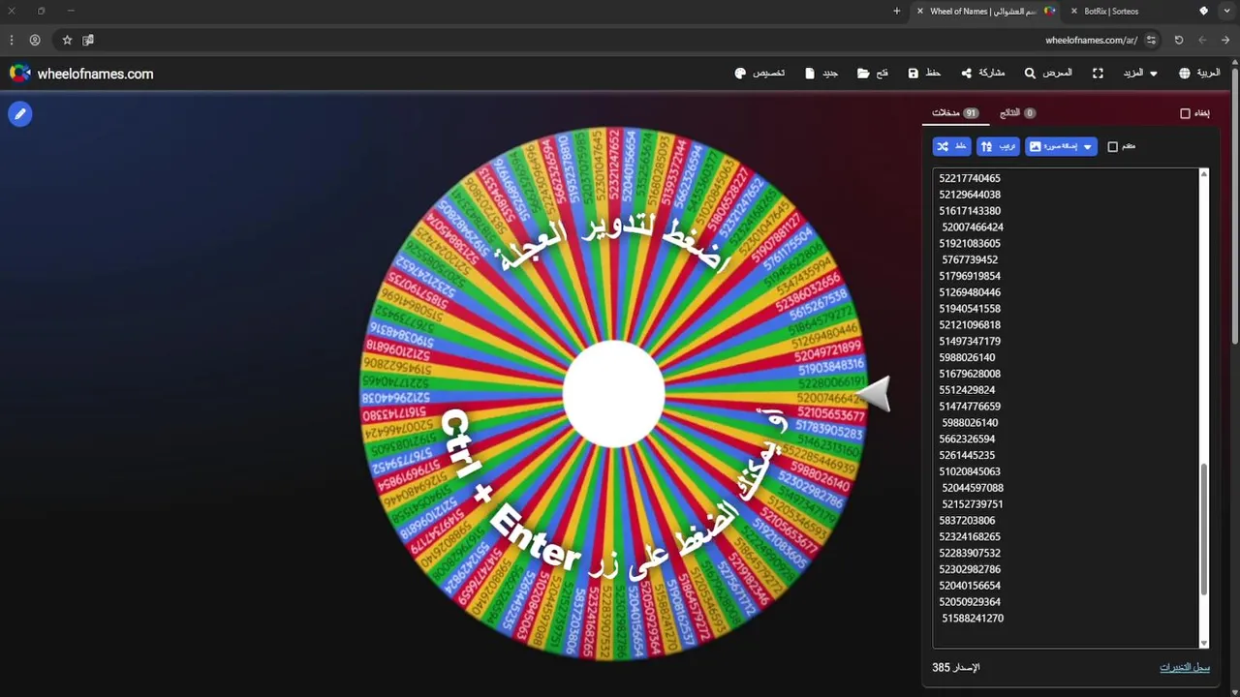Click entry 52050929364 in the list
1240x697 pixels.
click(970, 602)
